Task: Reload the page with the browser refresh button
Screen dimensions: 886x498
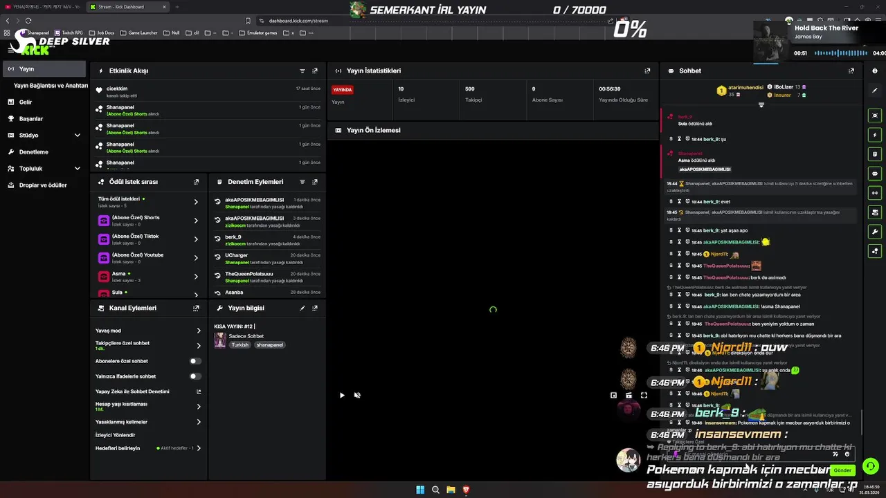Action: (28, 21)
